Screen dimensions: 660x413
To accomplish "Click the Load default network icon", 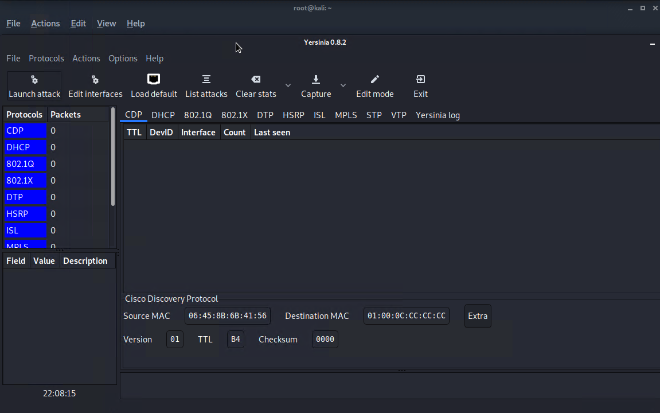I will (154, 79).
